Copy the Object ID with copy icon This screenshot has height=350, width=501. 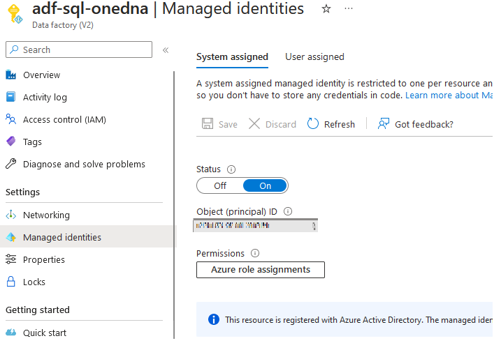[x=314, y=226]
